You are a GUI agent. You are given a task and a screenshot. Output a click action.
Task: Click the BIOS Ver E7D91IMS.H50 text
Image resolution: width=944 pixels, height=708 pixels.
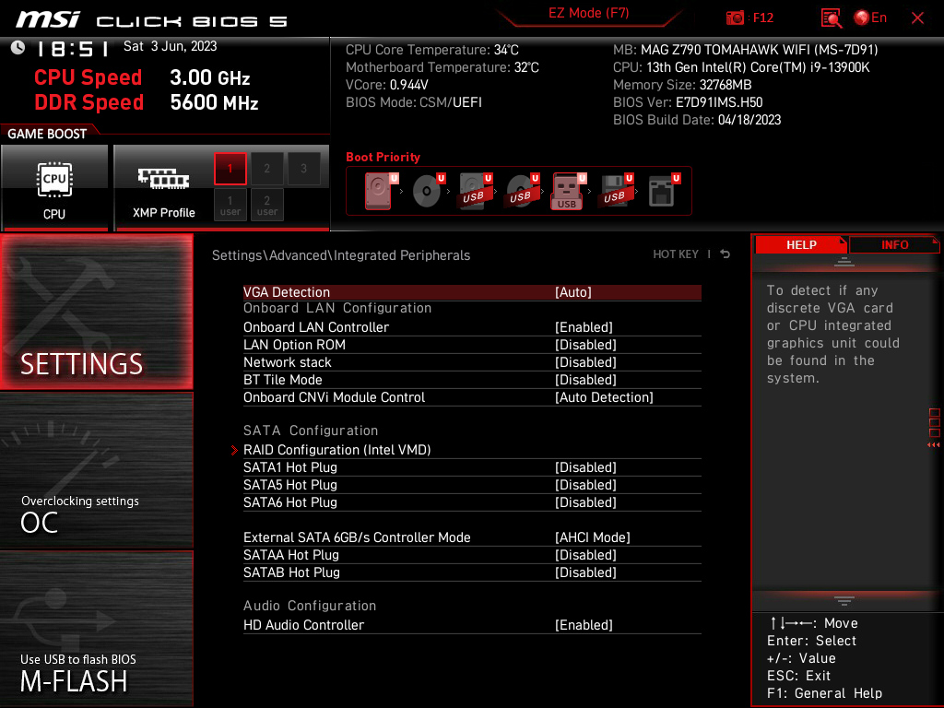coord(688,102)
